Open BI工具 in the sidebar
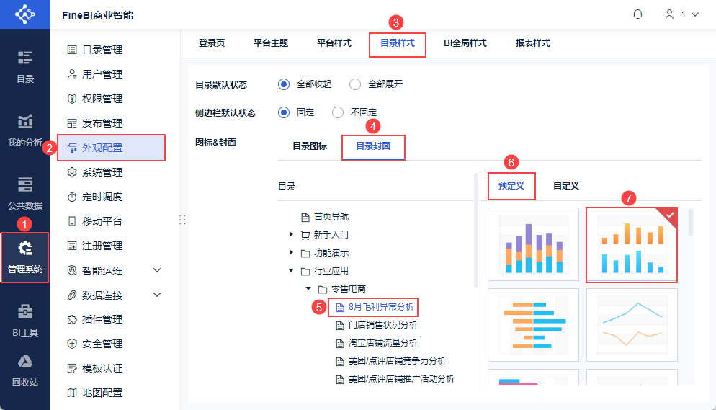 point(25,321)
